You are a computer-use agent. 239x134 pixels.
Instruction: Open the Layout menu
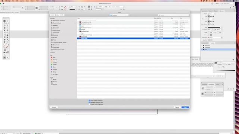[22, 1]
